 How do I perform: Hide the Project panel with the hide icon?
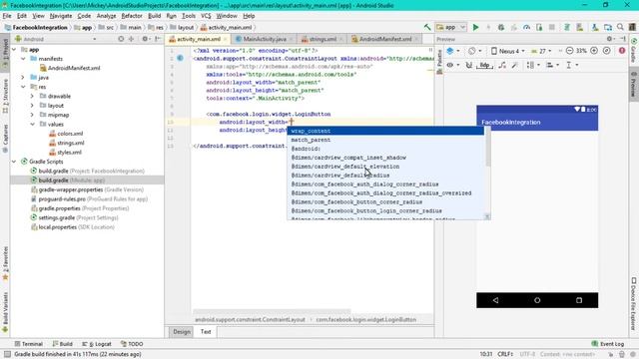pos(158,39)
